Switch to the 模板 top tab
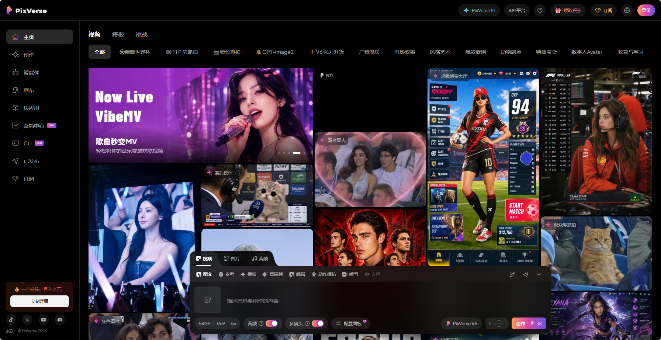 118,34
